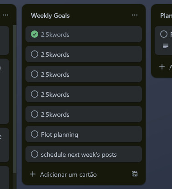This screenshot has height=189, width=172.
Task: Mark the last 2,5kwords card complete
Action: point(35,114)
